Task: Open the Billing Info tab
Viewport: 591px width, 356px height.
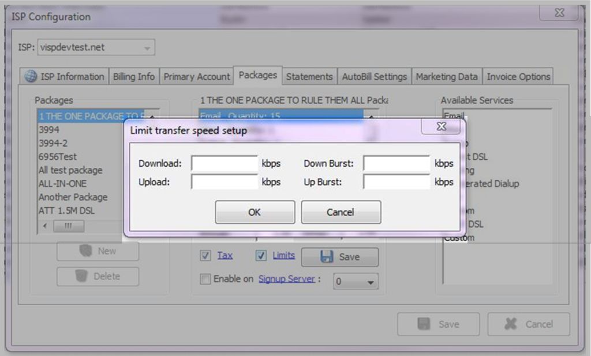Action: point(134,77)
